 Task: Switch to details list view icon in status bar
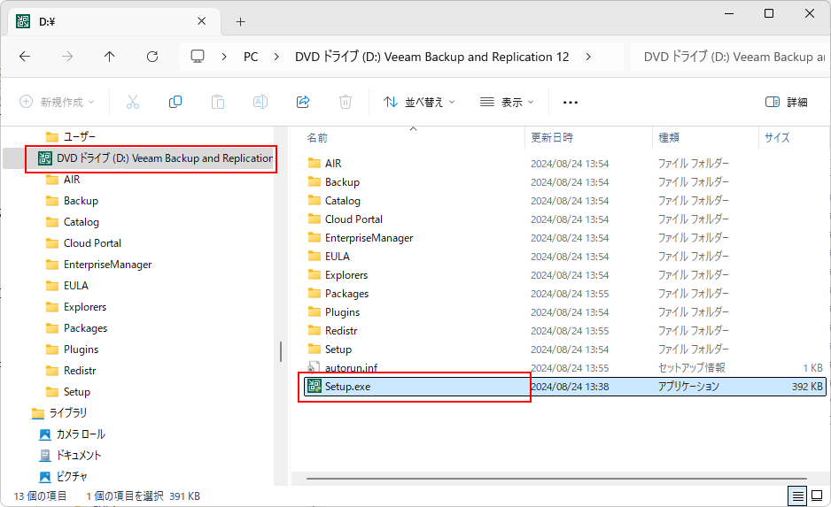pyautogui.click(x=797, y=496)
